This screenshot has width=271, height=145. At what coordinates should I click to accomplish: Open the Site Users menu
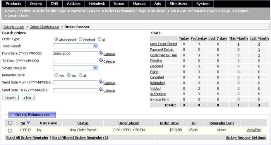click(x=178, y=4)
